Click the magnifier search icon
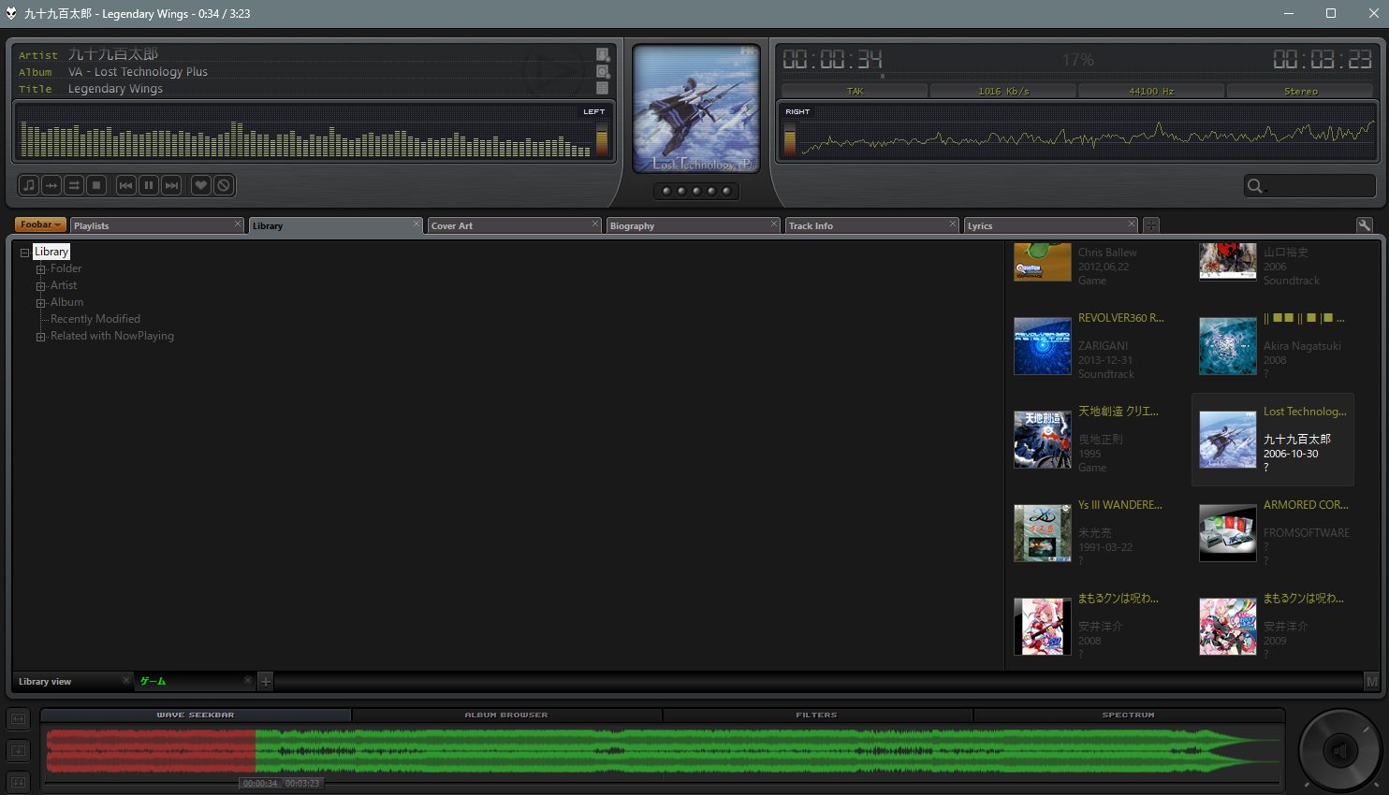 (1255, 185)
